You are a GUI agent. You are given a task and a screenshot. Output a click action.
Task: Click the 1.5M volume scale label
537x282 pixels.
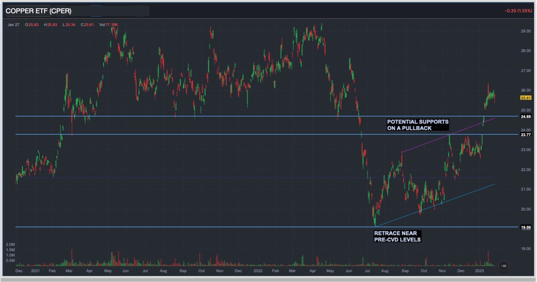pos(10,250)
